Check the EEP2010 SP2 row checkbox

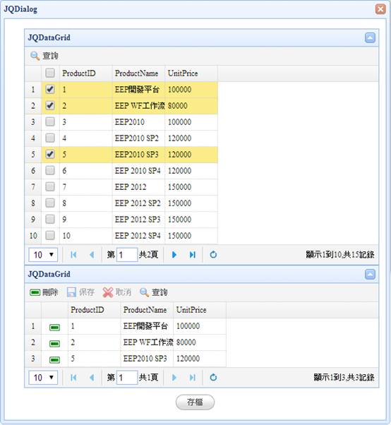coord(50,138)
